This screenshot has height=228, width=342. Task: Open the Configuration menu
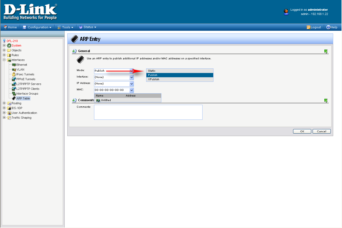37,27
